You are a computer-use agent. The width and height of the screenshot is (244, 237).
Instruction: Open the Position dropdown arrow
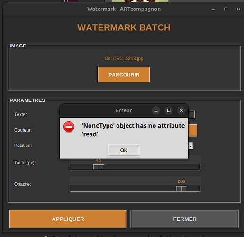(x=191, y=146)
